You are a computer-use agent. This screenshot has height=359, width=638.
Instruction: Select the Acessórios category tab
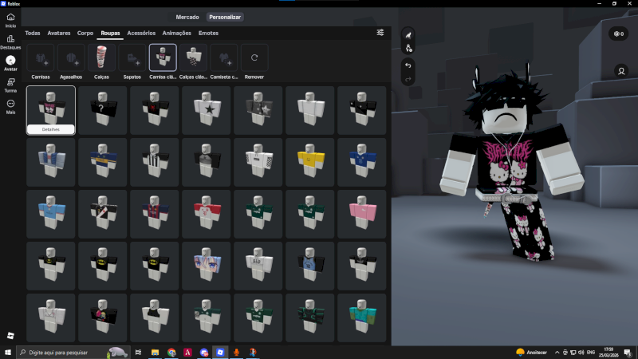click(x=141, y=33)
